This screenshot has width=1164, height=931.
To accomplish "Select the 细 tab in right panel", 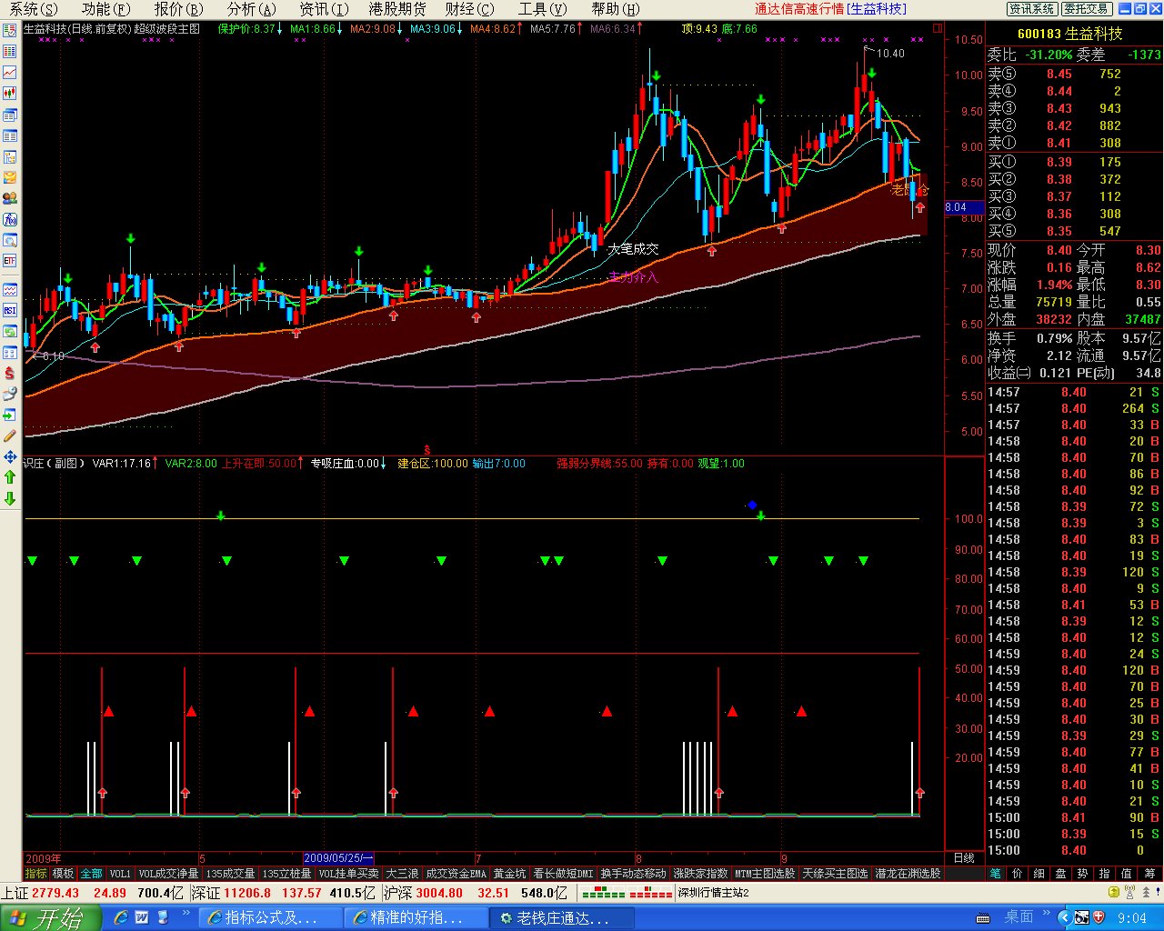I will pos(1039,873).
